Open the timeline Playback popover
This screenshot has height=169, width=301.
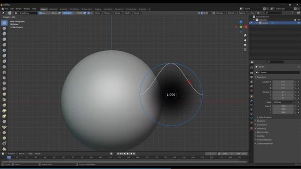point(13,154)
